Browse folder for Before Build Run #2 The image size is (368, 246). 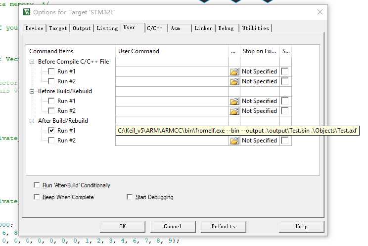(234, 111)
